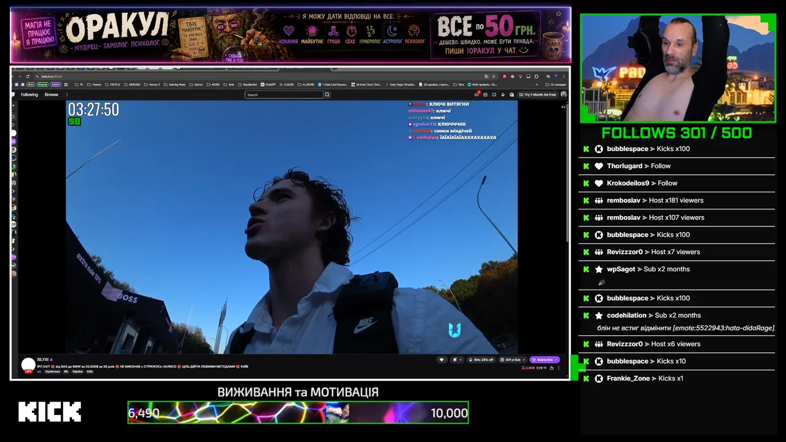This screenshot has height=442, width=786.
Task: Open the Browse tab on Twitch
Action: click(52, 95)
